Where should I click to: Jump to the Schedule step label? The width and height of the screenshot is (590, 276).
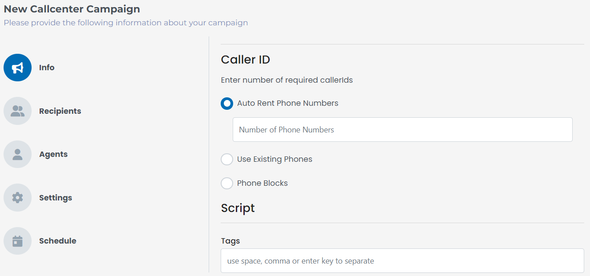58,241
